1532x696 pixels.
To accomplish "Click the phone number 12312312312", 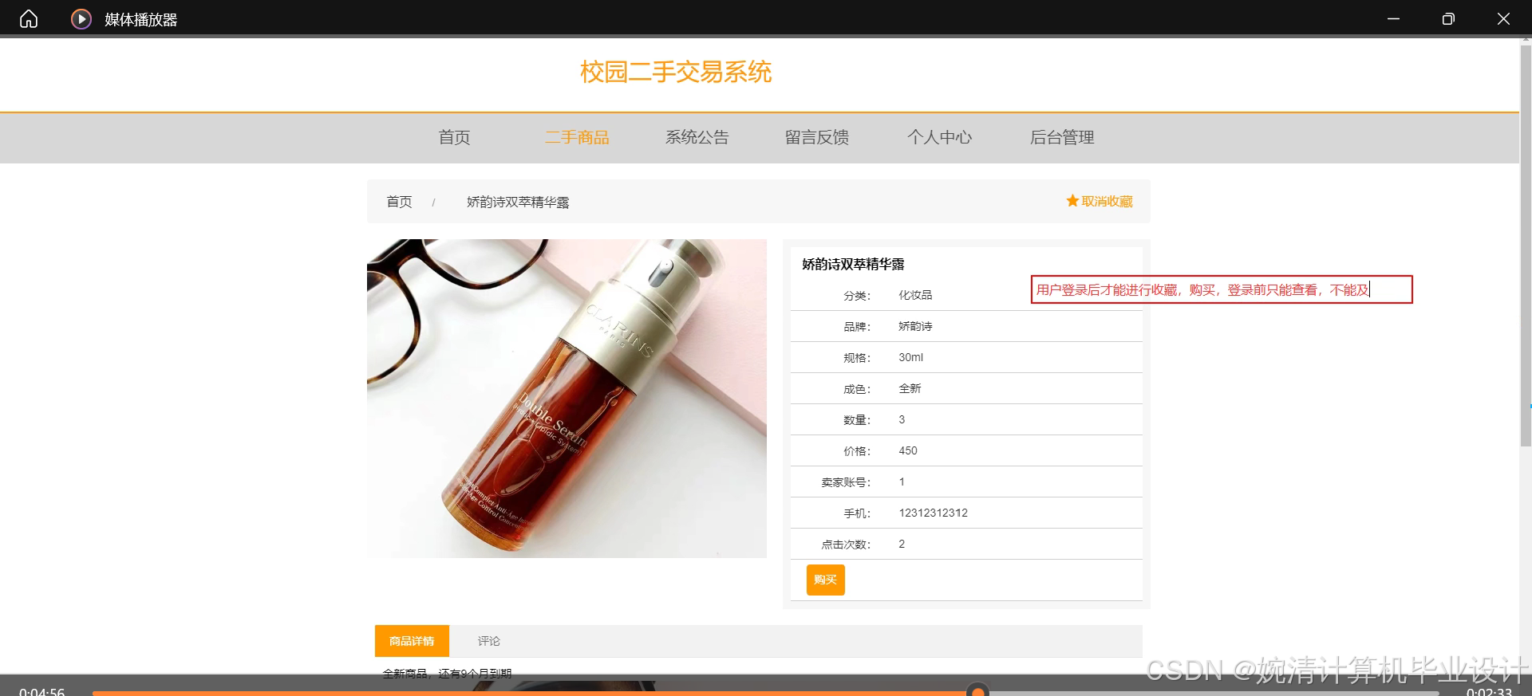I will click(x=933, y=513).
